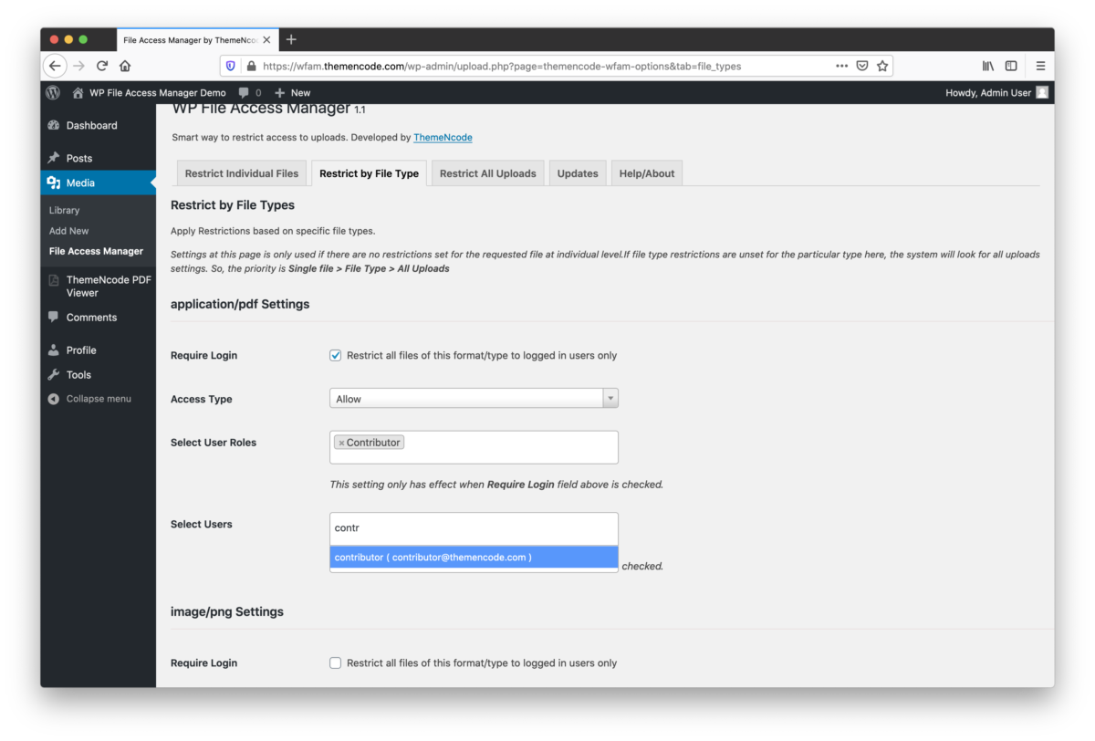Click New in the admin bar
1095x741 pixels.
[292, 92]
